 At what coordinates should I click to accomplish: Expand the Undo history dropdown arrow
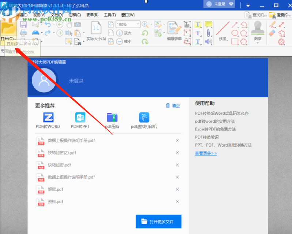[x=54, y=25]
